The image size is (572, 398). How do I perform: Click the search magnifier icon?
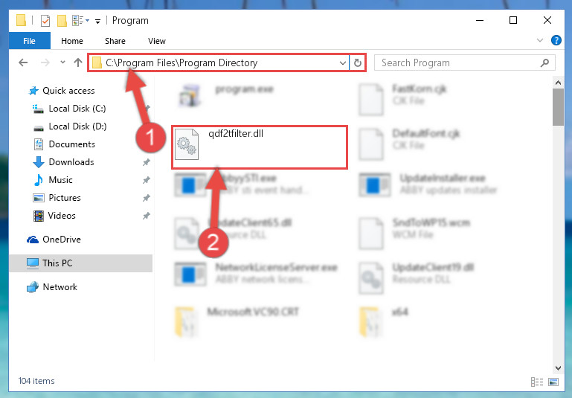[544, 62]
